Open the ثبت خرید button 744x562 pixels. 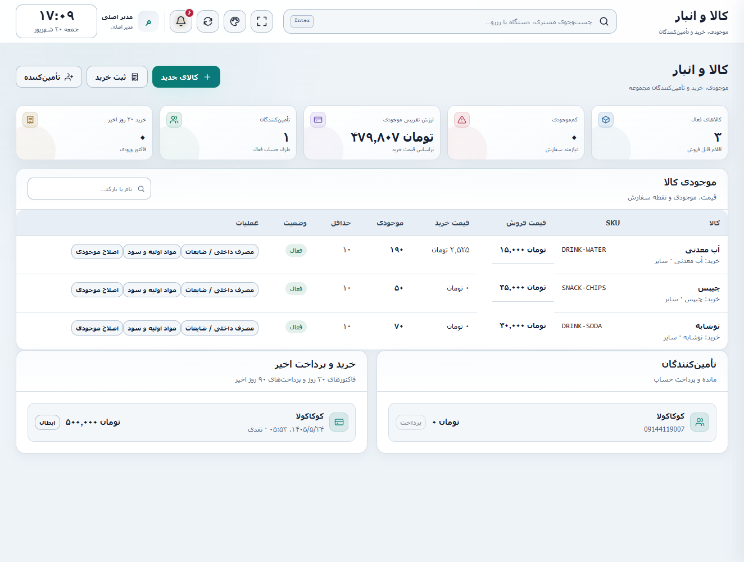click(x=117, y=77)
